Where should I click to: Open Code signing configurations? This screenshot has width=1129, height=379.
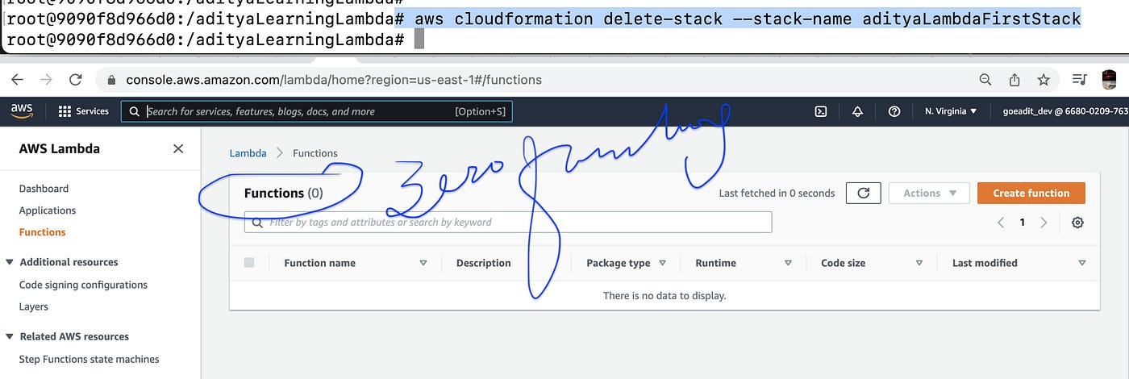83,285
